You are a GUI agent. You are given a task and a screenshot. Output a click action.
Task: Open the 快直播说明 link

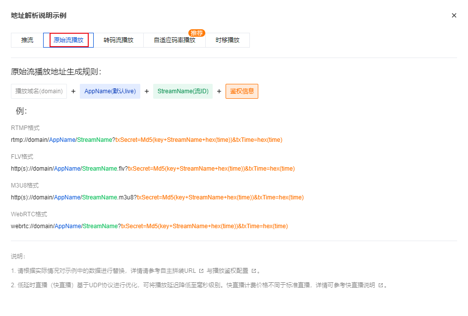point(360,285)
